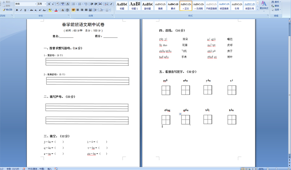The height and width of the screenshot is (170, 291).
Task: Open the font name dropdown
Action: pos(36,4)
